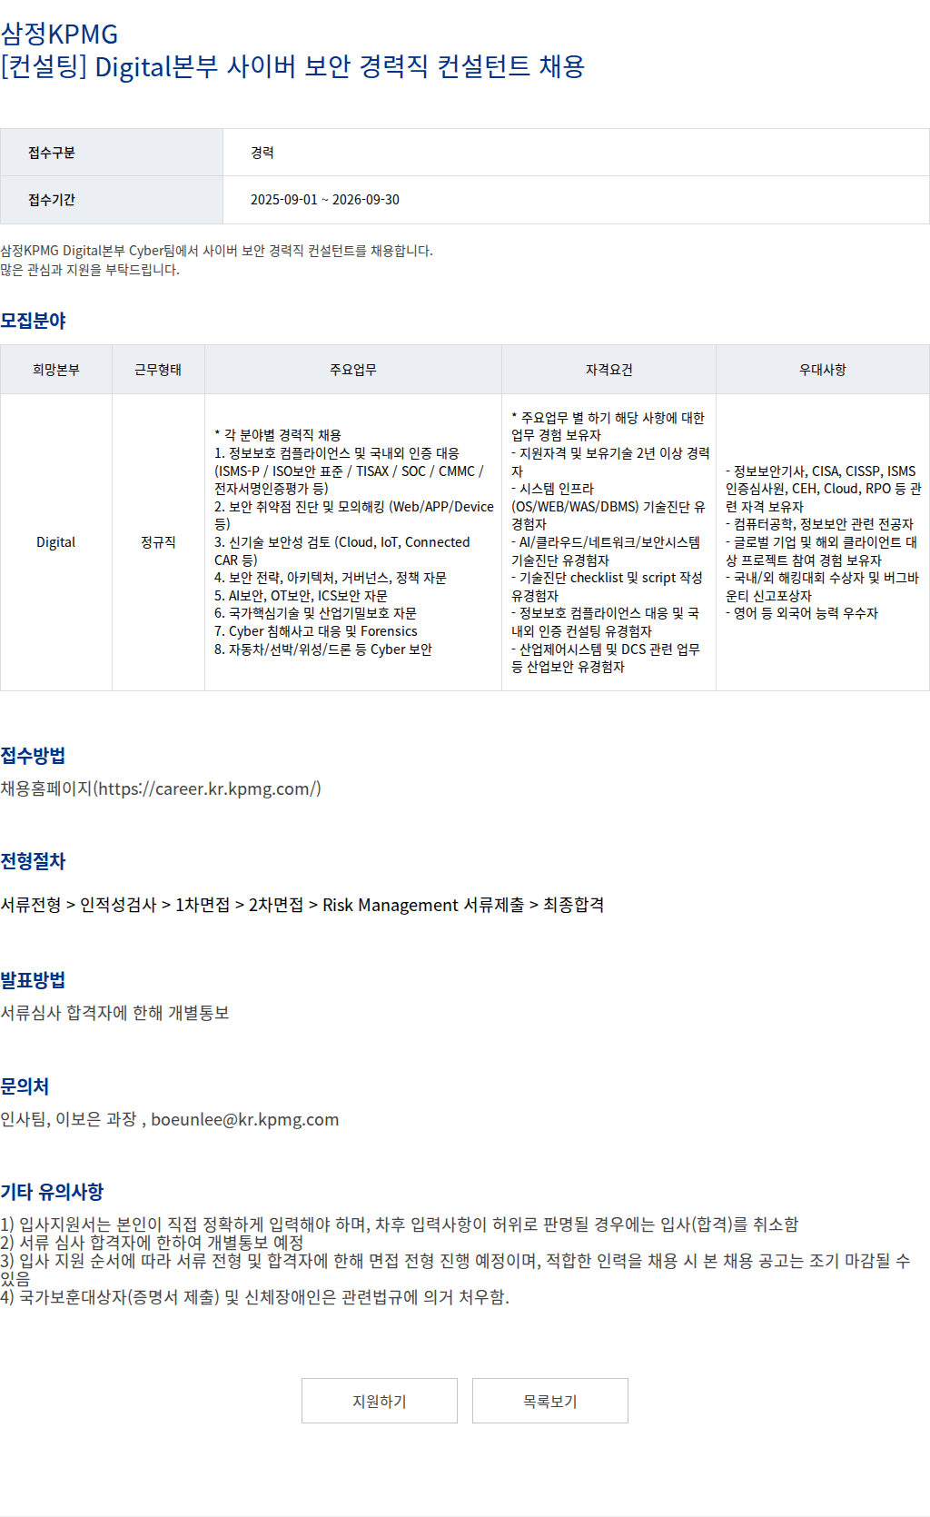Click the intro sentence about Cyber팀 채용
The width and height of the screenshot is (930, 1517).
coord(217,251)
